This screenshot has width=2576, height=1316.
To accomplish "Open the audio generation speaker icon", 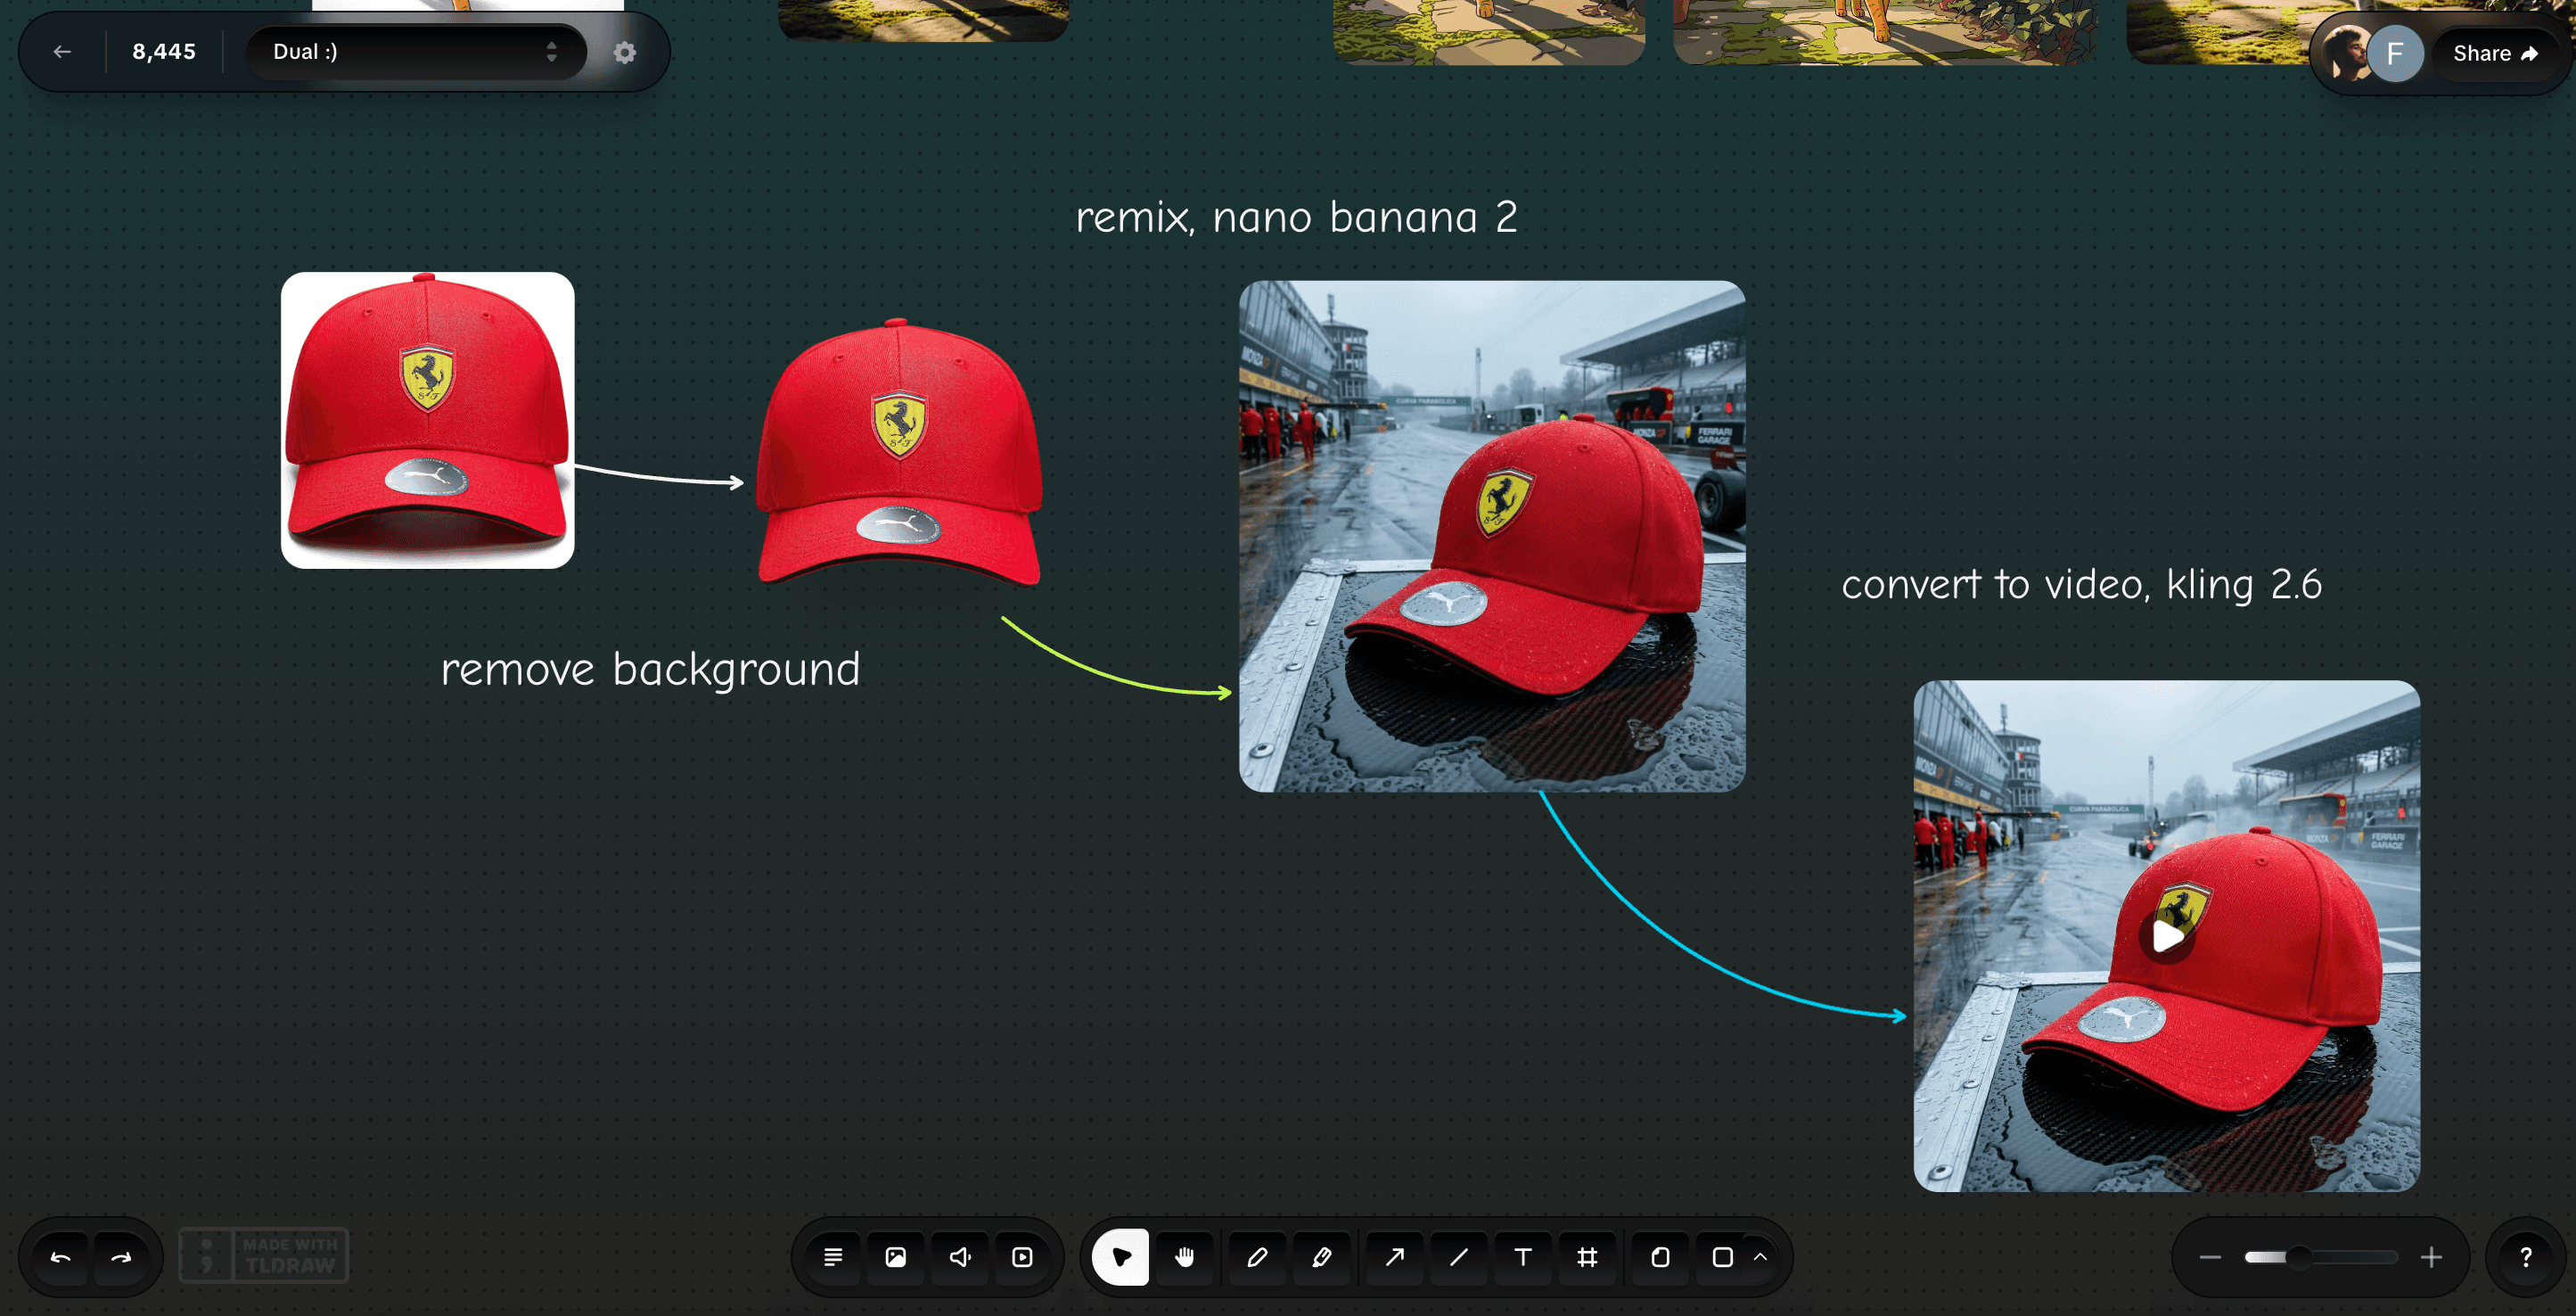I will pos(960,1257).
